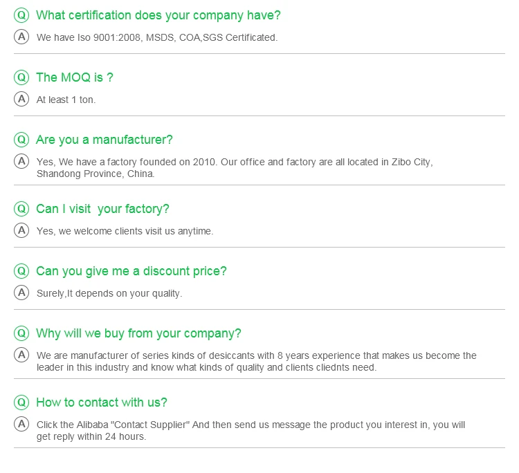Click 'Can you give me a discount price?' question
The height and width of the screenshot is (473, 519).
[x=131, y=271]
